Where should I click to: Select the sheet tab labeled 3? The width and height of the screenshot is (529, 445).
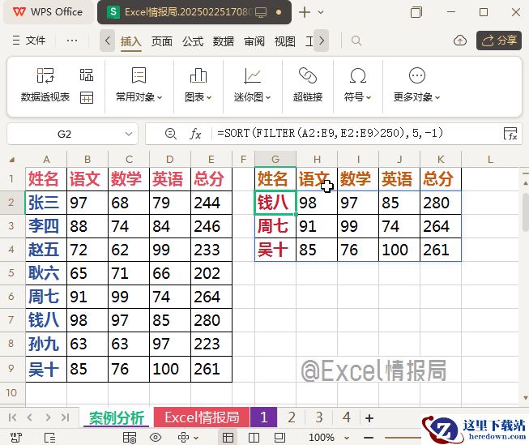click(319, 417)
